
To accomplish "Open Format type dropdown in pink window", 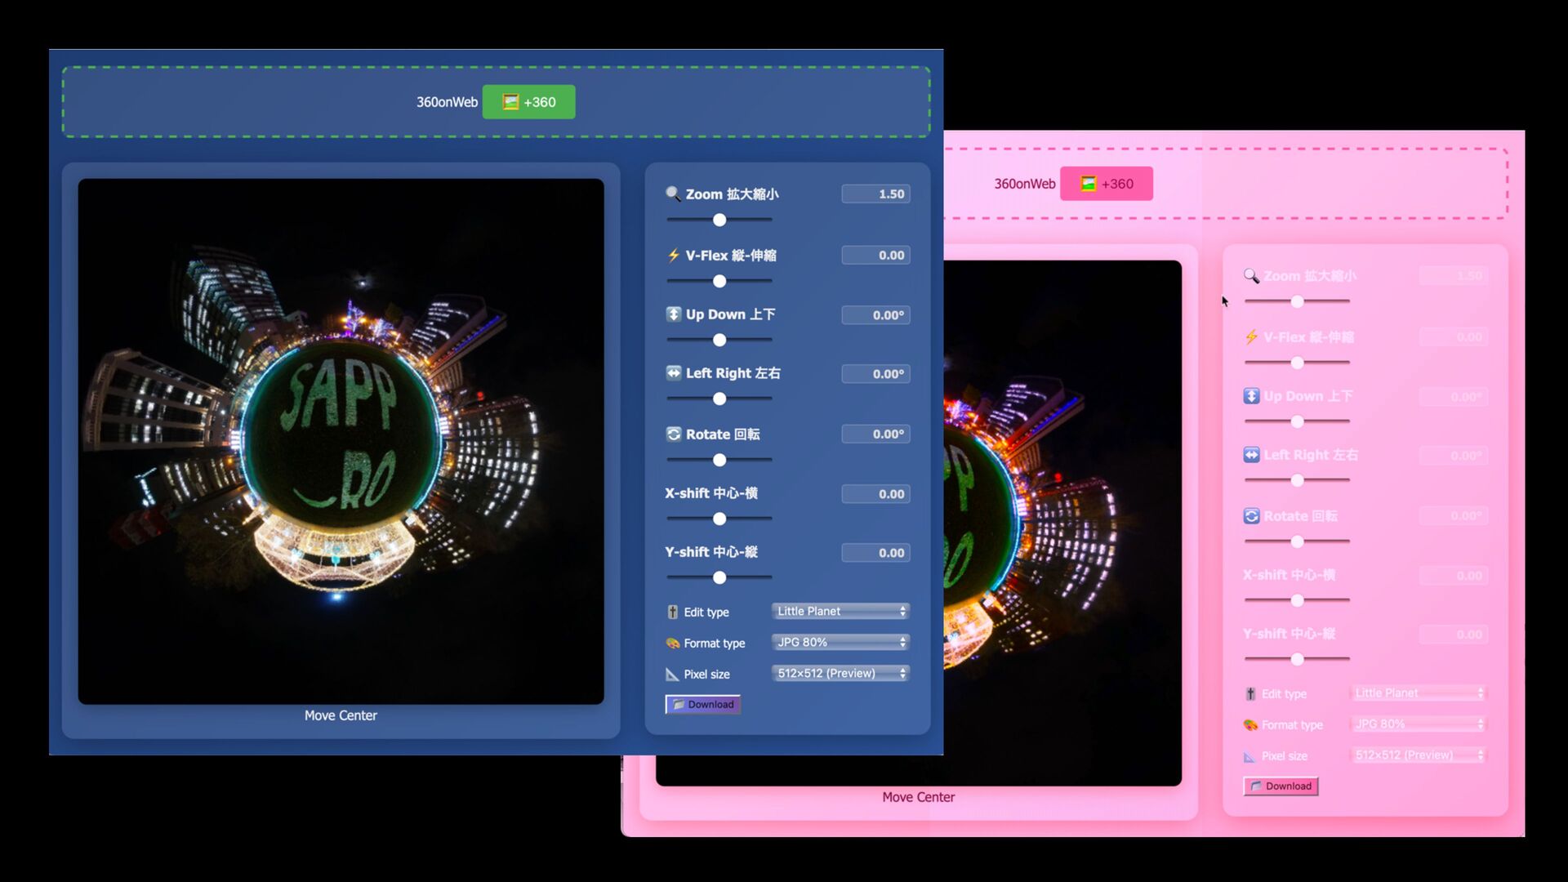I will coord(1419,724).
